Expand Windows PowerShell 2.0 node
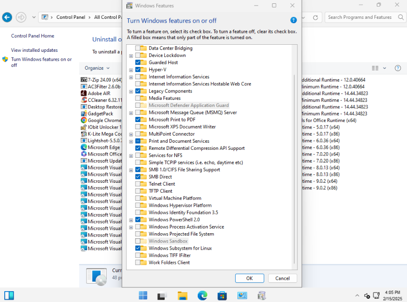 [131, 220]
